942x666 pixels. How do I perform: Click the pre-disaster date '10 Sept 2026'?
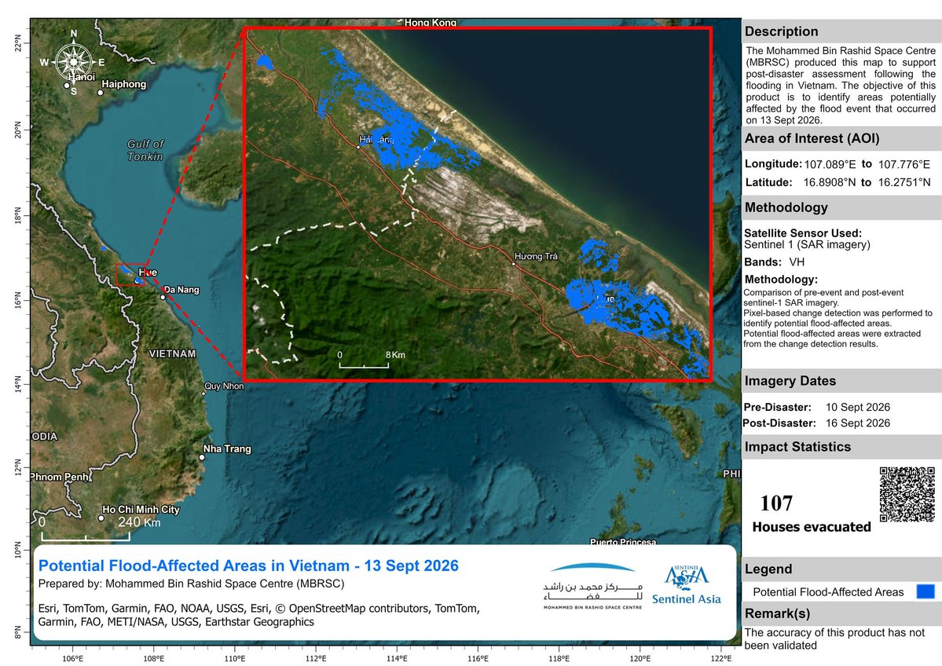858,407
